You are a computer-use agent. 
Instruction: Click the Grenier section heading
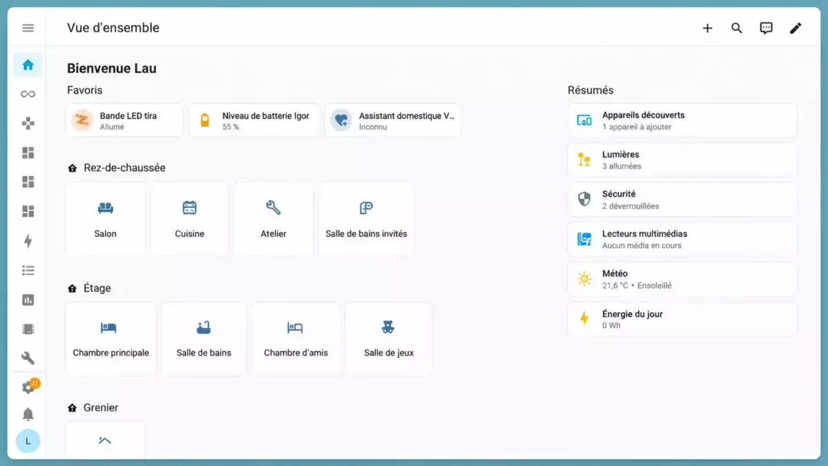[x=101, y=407]
